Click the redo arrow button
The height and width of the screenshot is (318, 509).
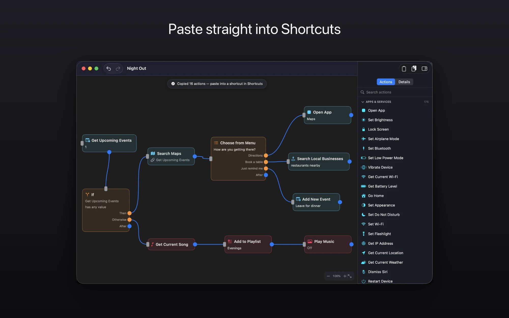click(x=118, y=68)
